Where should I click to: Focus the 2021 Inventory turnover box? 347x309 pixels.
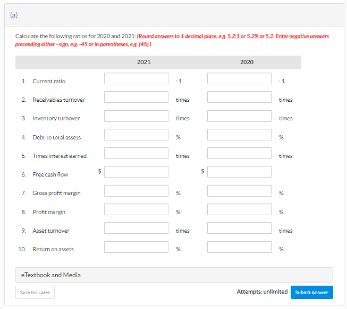[136, 116]
